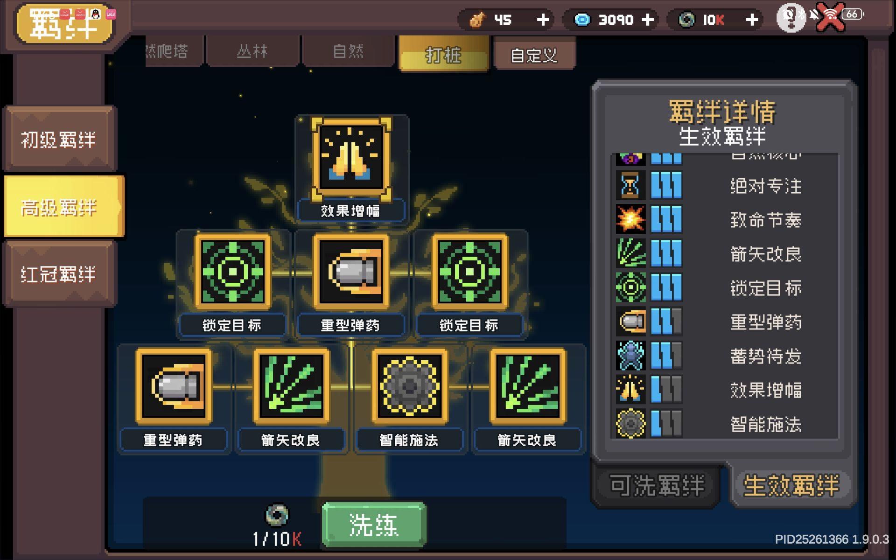
Task: Click the 绝对专注 hourglass icon in details list
Action: tap(630, 185)
